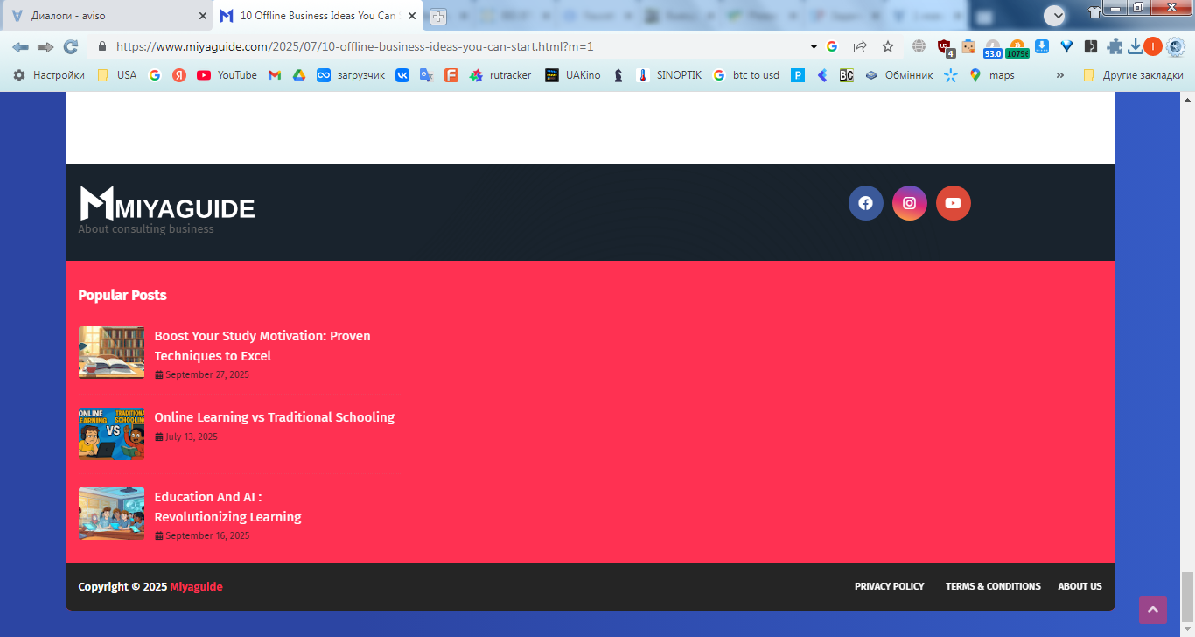1195x637 pixels.
Task: Go back with the browser back arrow
Action: tap(20, 46)
